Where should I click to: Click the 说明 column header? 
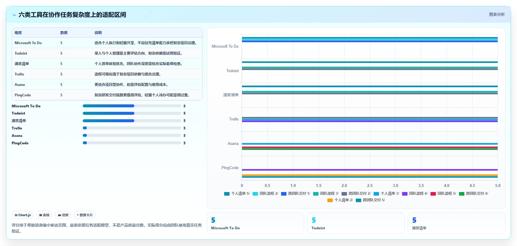point(98,33)
